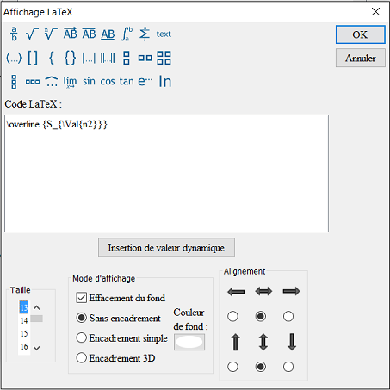
Task: Click the Taille list up arrow
Action: (x=36, y=307)
